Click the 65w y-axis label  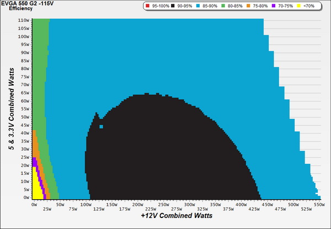point(25,93)
